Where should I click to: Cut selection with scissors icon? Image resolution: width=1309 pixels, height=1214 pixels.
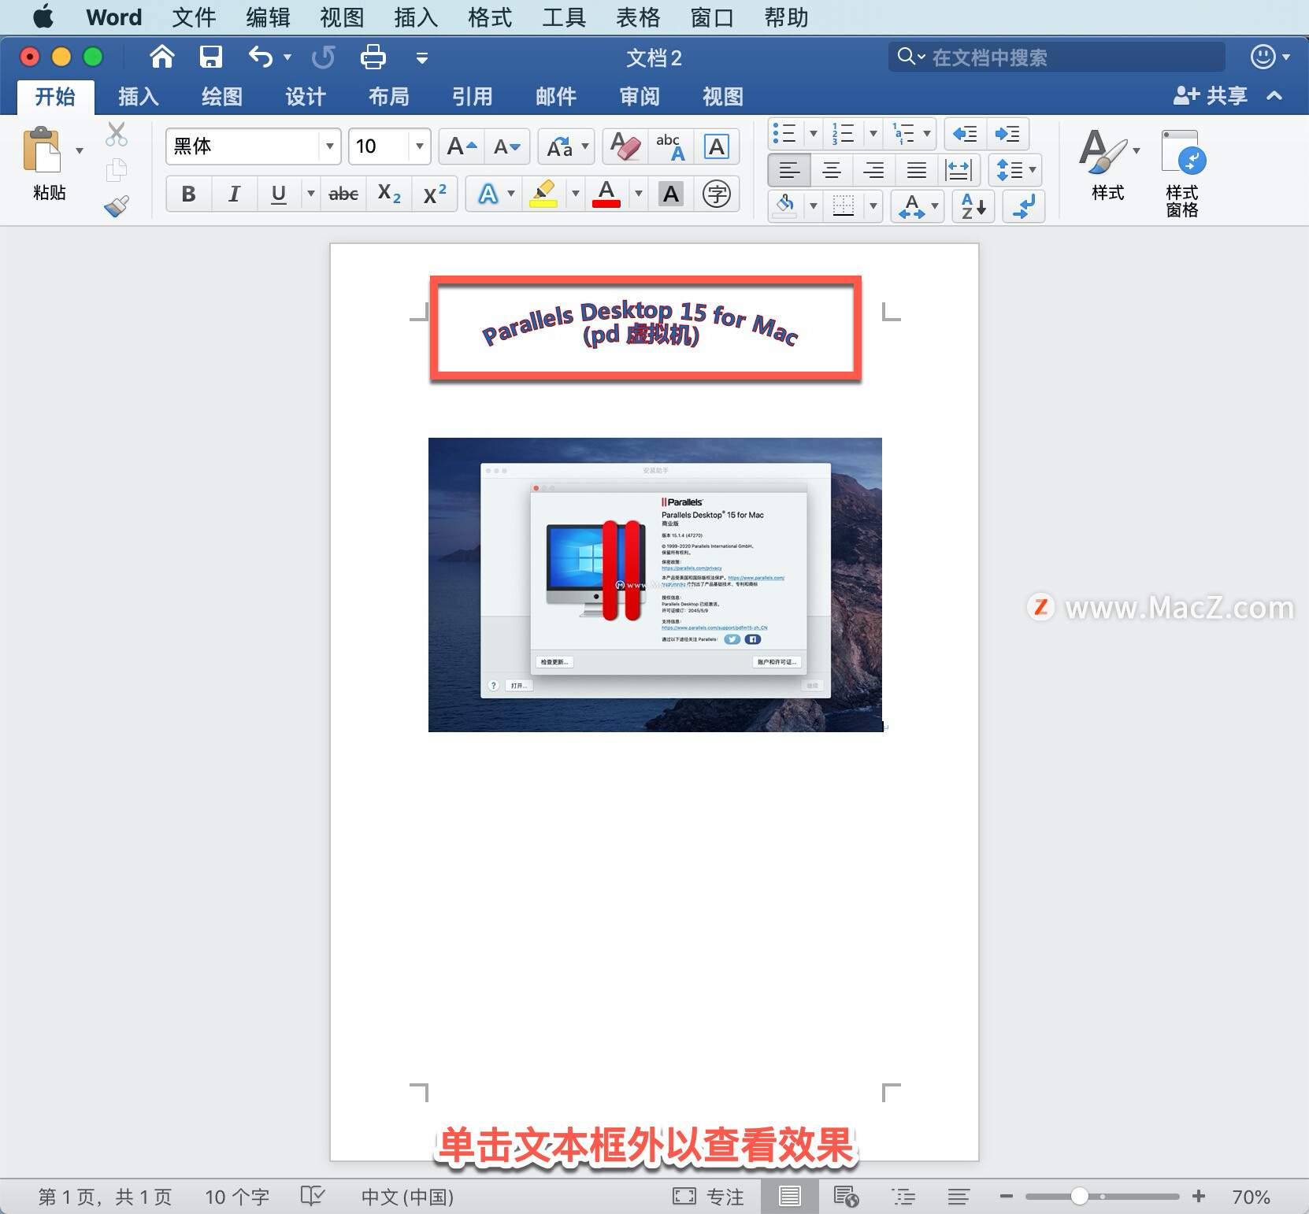[117, 135]
